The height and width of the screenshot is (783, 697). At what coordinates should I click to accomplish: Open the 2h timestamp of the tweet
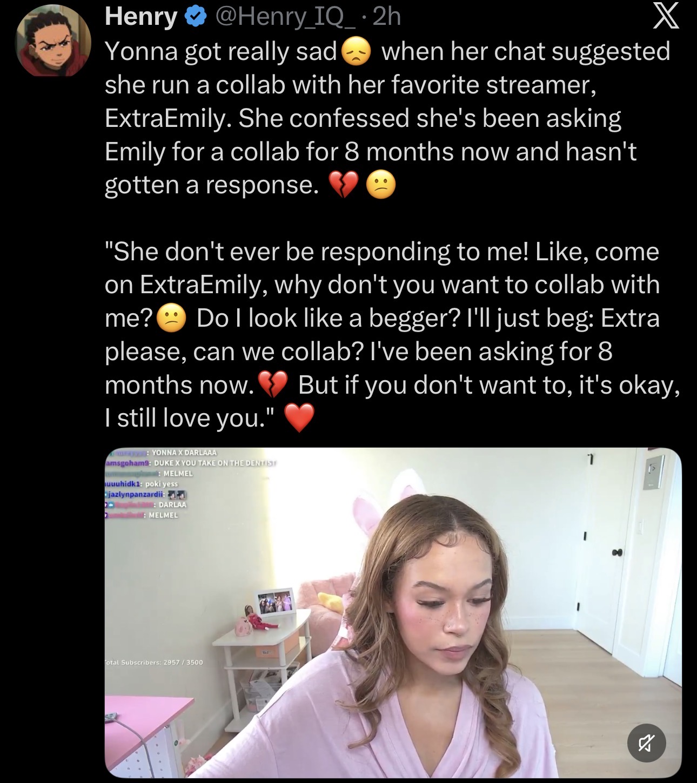tap(387, 17)
